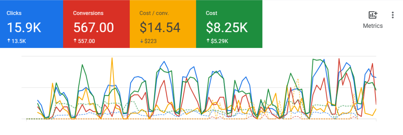
Task: Select the blue Clicks metric card label
Action: tap(14, 13)
